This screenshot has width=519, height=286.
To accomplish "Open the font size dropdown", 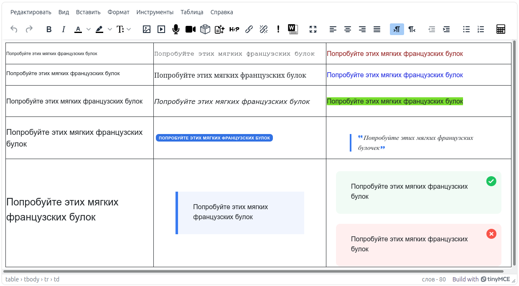I will pyautogui.click(x=124, y=29).
